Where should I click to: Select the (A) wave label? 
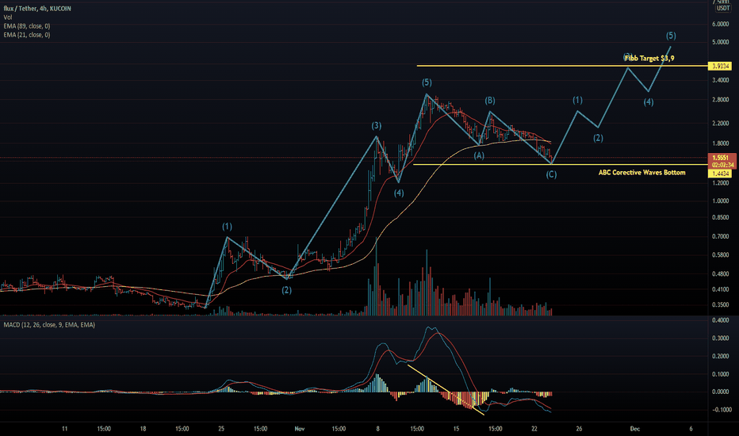pos(479,155)
